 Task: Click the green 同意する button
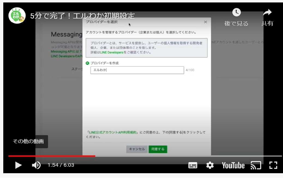point(158,149)
